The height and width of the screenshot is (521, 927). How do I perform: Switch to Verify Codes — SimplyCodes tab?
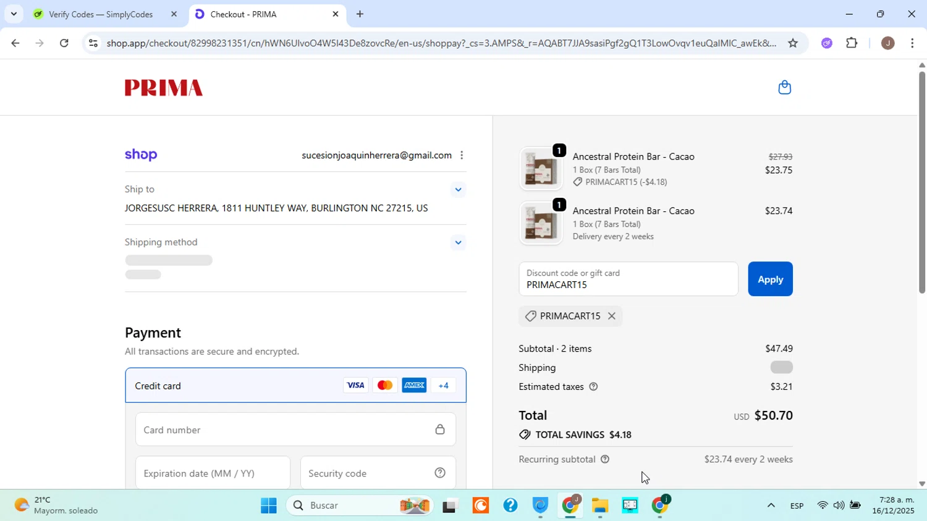101,14
